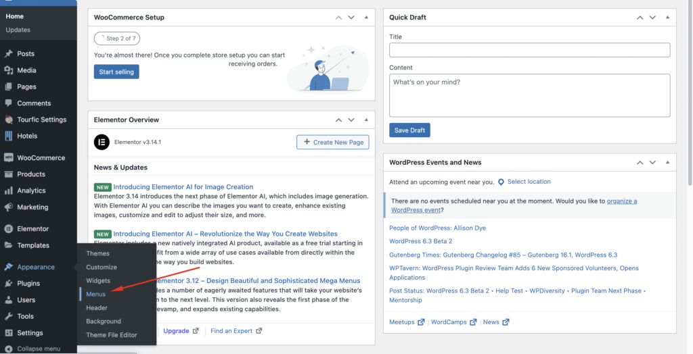Image resolution: width=693 pixels, height=354 pixels.
Task: Click the Elementor v3.14.1 version text
Action: (x=138, y=142)
